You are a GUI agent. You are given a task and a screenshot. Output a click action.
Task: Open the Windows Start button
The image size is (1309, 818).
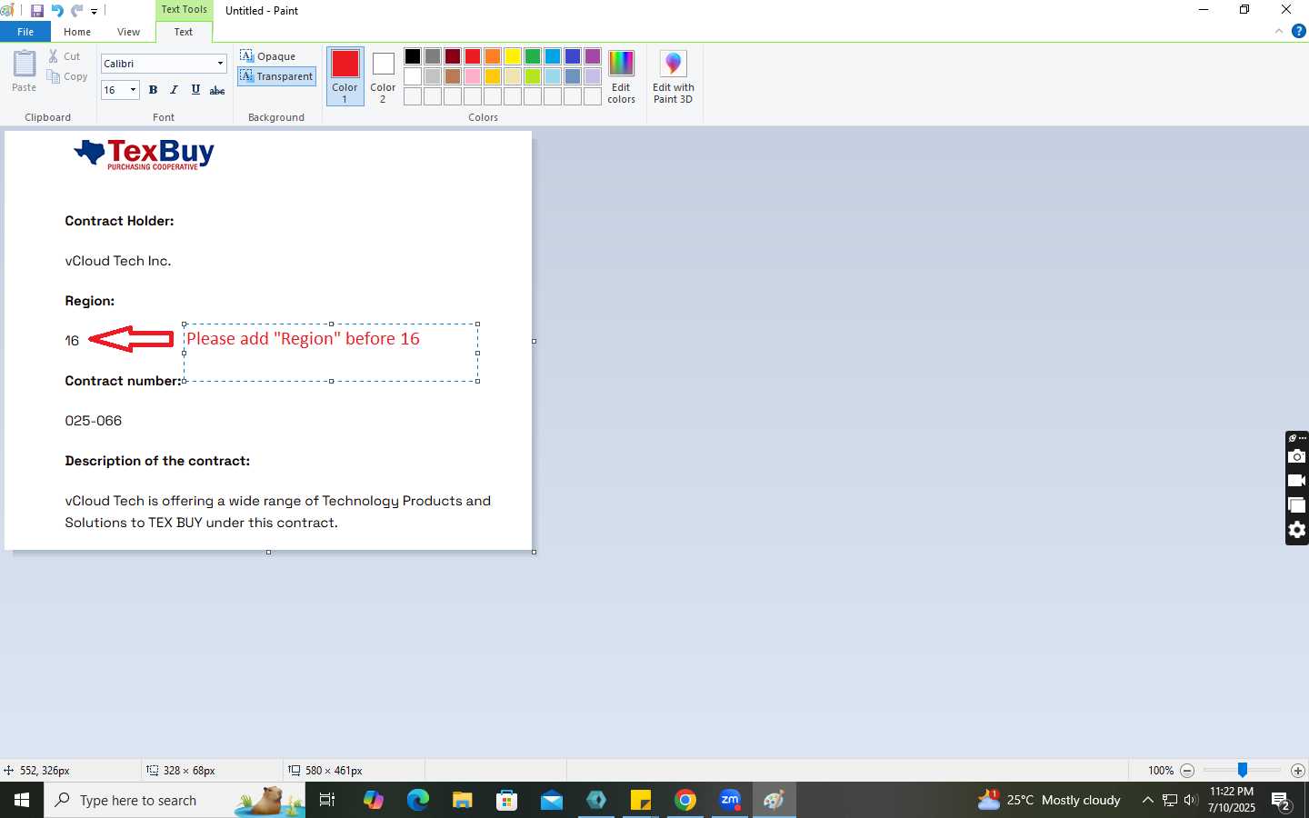click(x=22, y=800)
